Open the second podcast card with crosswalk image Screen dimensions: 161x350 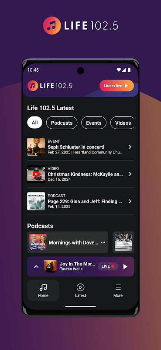click(x=123, y=242)
